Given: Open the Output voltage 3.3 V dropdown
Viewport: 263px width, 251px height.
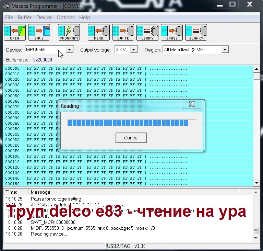Looking at the screenshot, I should pyautogui.click(x=134, y=50).
